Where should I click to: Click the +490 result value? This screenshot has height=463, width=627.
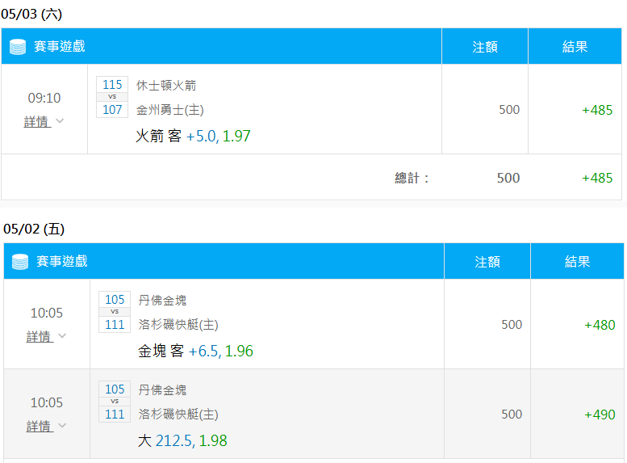pos(600,415)
